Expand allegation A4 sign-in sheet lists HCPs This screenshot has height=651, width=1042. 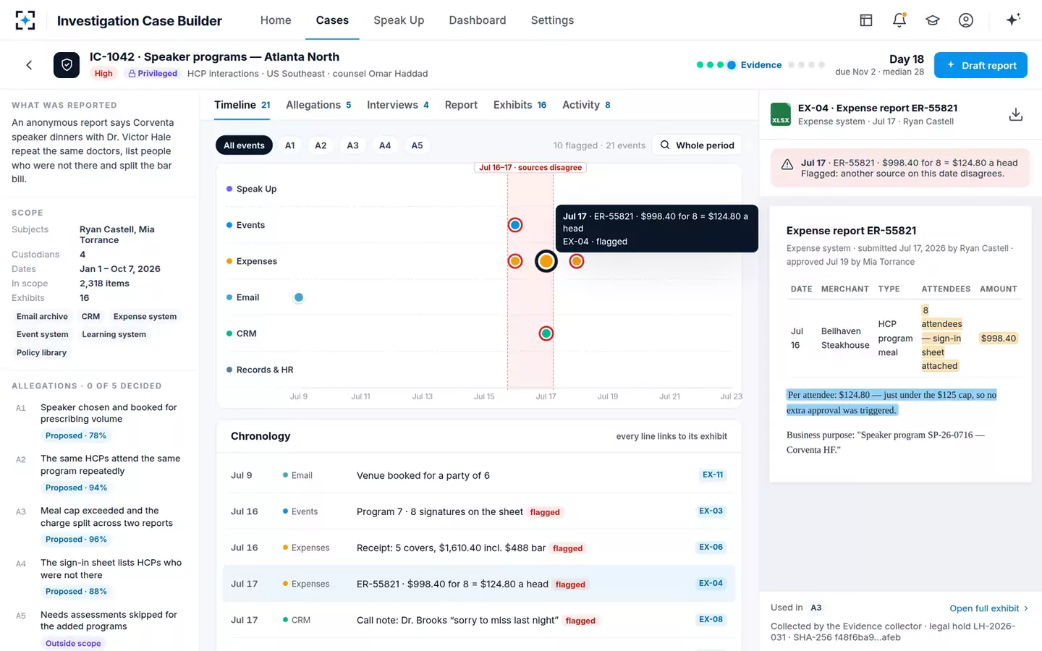[100, 576]
